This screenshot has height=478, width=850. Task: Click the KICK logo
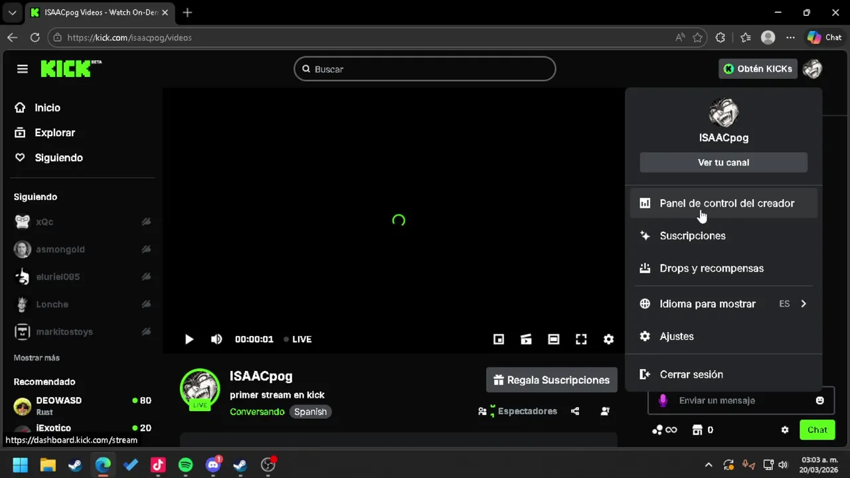point(70,68)
